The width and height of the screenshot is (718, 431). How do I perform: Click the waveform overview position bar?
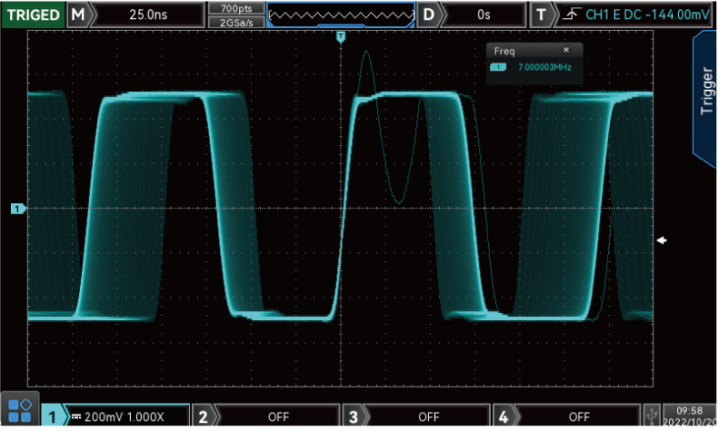tap(340, 15)
